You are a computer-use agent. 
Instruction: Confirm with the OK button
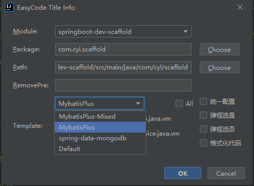coord(183,173)
